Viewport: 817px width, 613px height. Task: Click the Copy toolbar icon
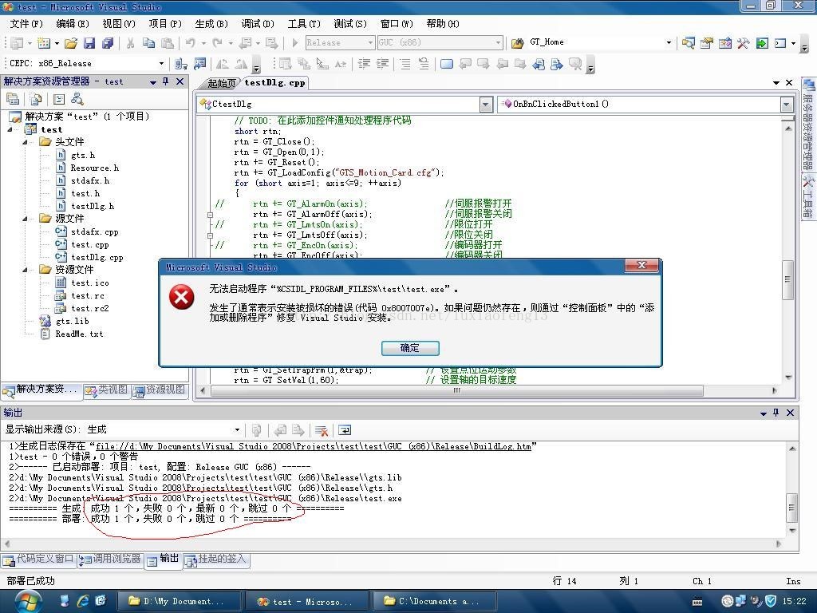click(149, 43)
